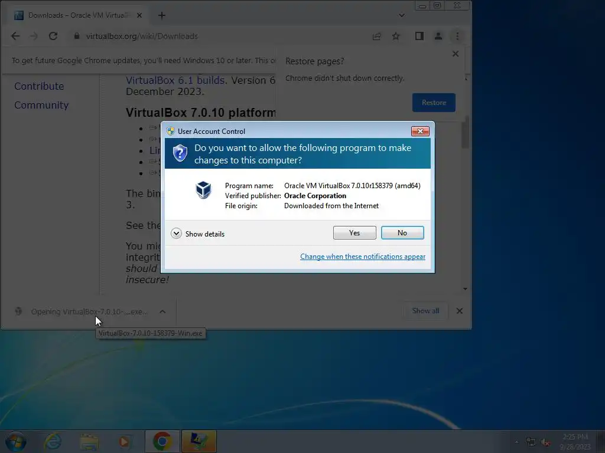Open the Community sidebar link
605x453 pixels.
(41, 105)
